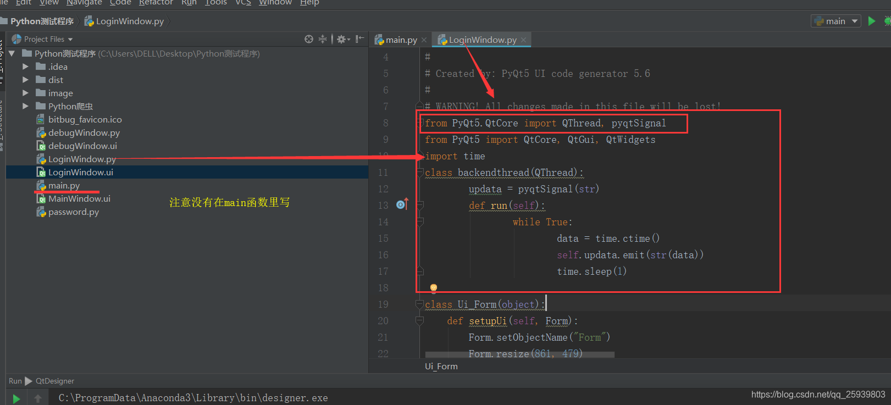Expand the .idea folder

pos(25,66)
